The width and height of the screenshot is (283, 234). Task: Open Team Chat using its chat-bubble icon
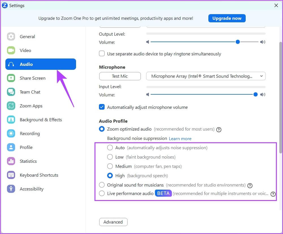pos(11,92)
